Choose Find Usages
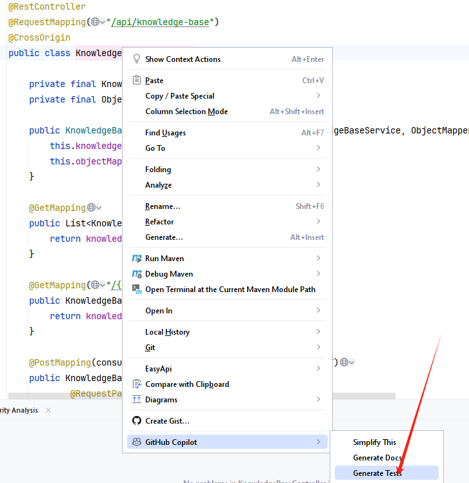 tap(227, 132)
